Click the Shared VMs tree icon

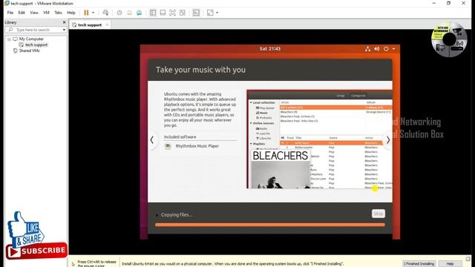[x=15, y=50]
